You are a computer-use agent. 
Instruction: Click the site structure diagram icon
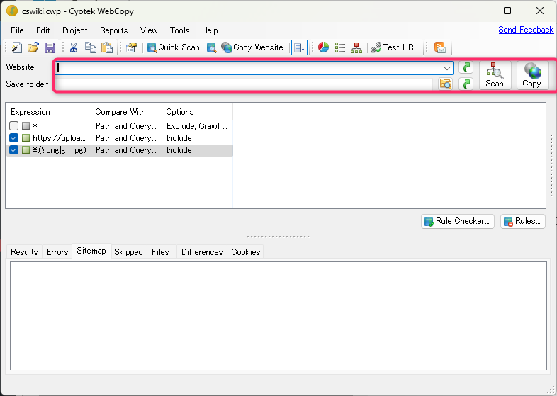click(x=356, y=47)
